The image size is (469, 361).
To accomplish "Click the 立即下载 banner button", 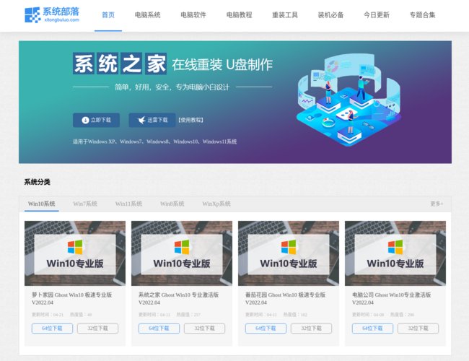I will 96,120.
